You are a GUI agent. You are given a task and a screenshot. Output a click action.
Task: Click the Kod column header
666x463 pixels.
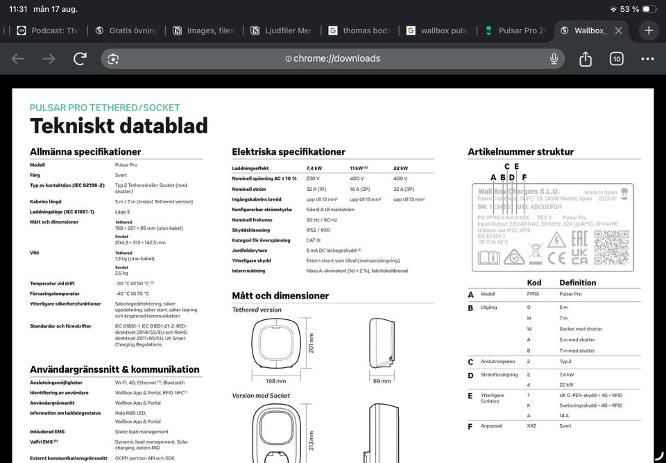click(x=534, y=283)
